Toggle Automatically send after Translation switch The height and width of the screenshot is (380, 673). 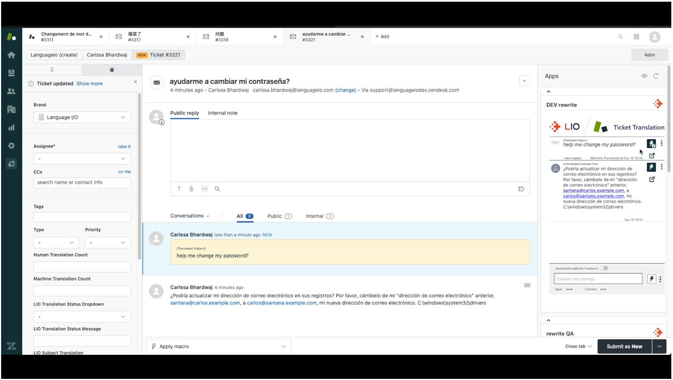coord(604,268)
